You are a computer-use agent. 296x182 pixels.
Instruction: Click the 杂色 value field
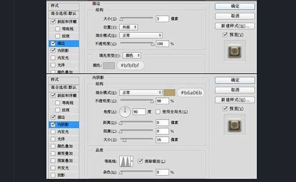click(x=162, y=172)
